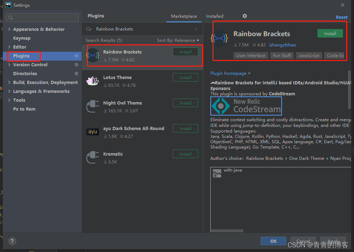
Task: Click the vertical scrollbar in details pane
Action: 349,89
